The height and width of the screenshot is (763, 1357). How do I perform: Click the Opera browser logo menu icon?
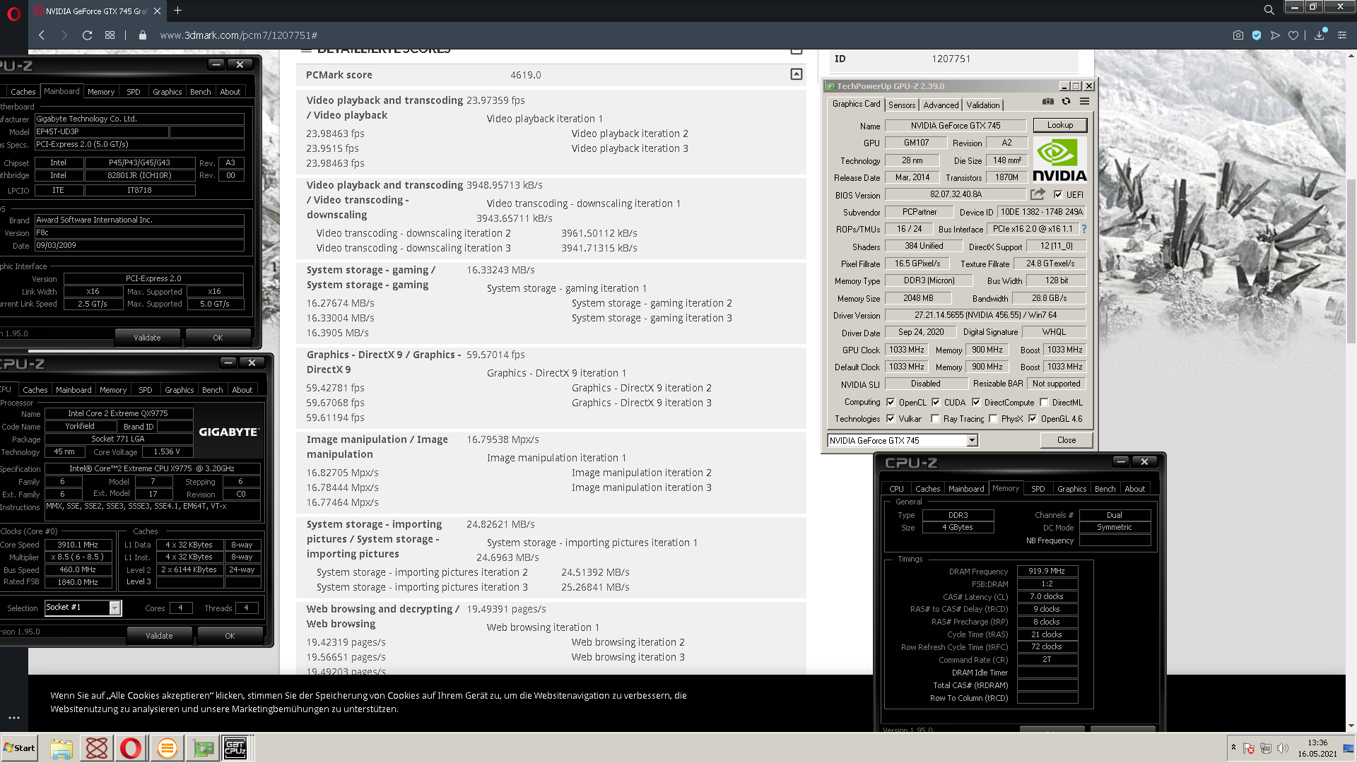point(13,14)
